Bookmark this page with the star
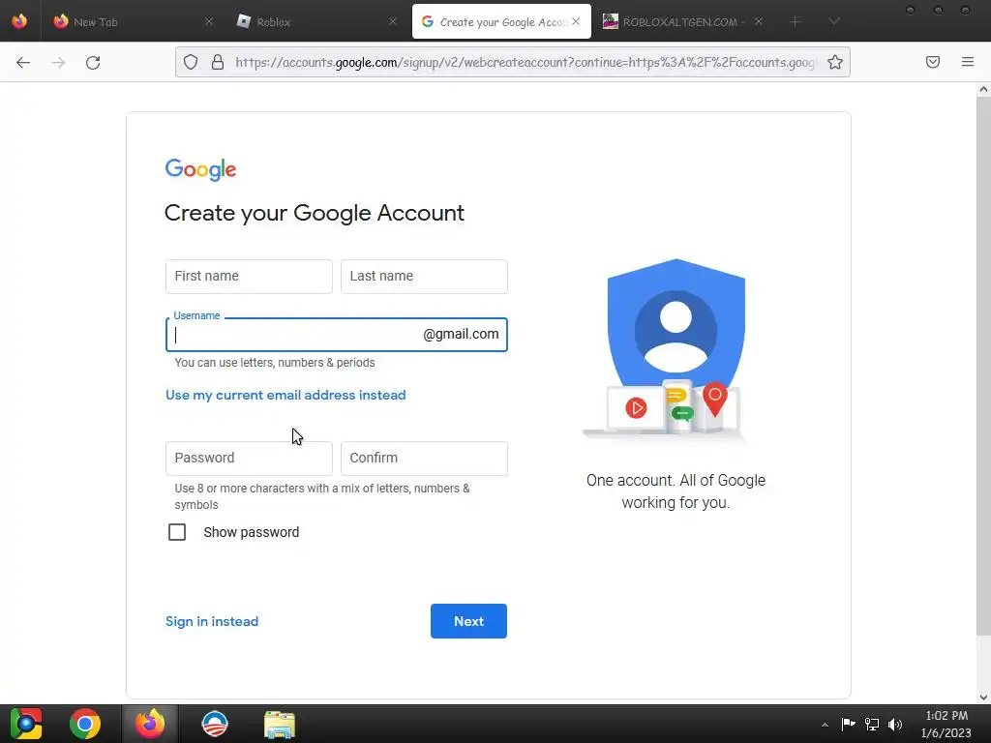The height and width of the screenshot is (743, 991). coord(835,62)
